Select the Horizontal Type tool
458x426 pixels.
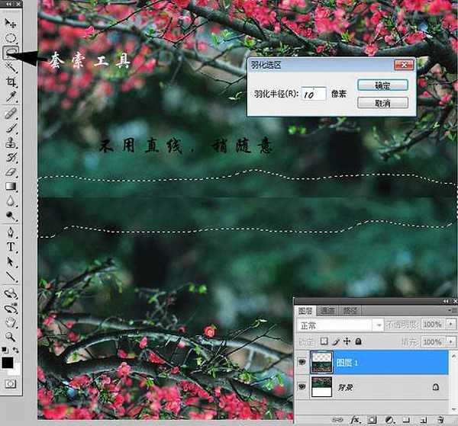pyautogui.click(x=11, y=247)
